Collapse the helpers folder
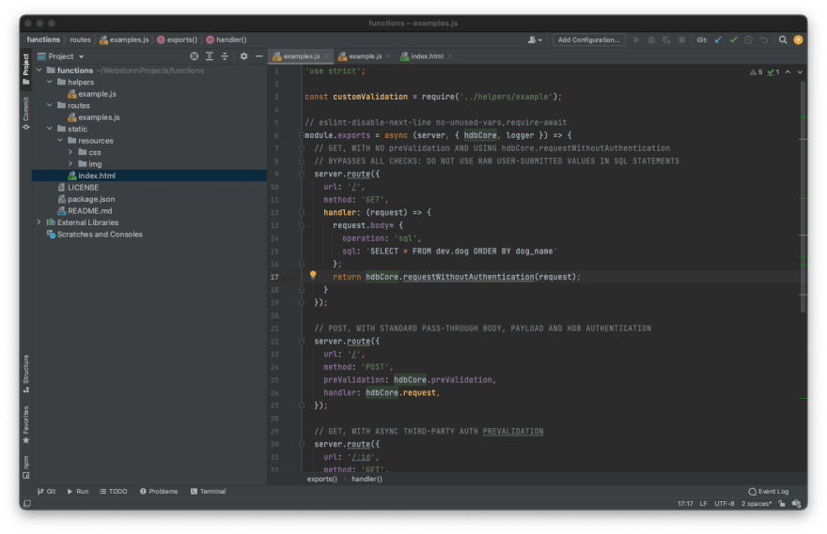Screen dimensions: 827x534 [49, 82]
